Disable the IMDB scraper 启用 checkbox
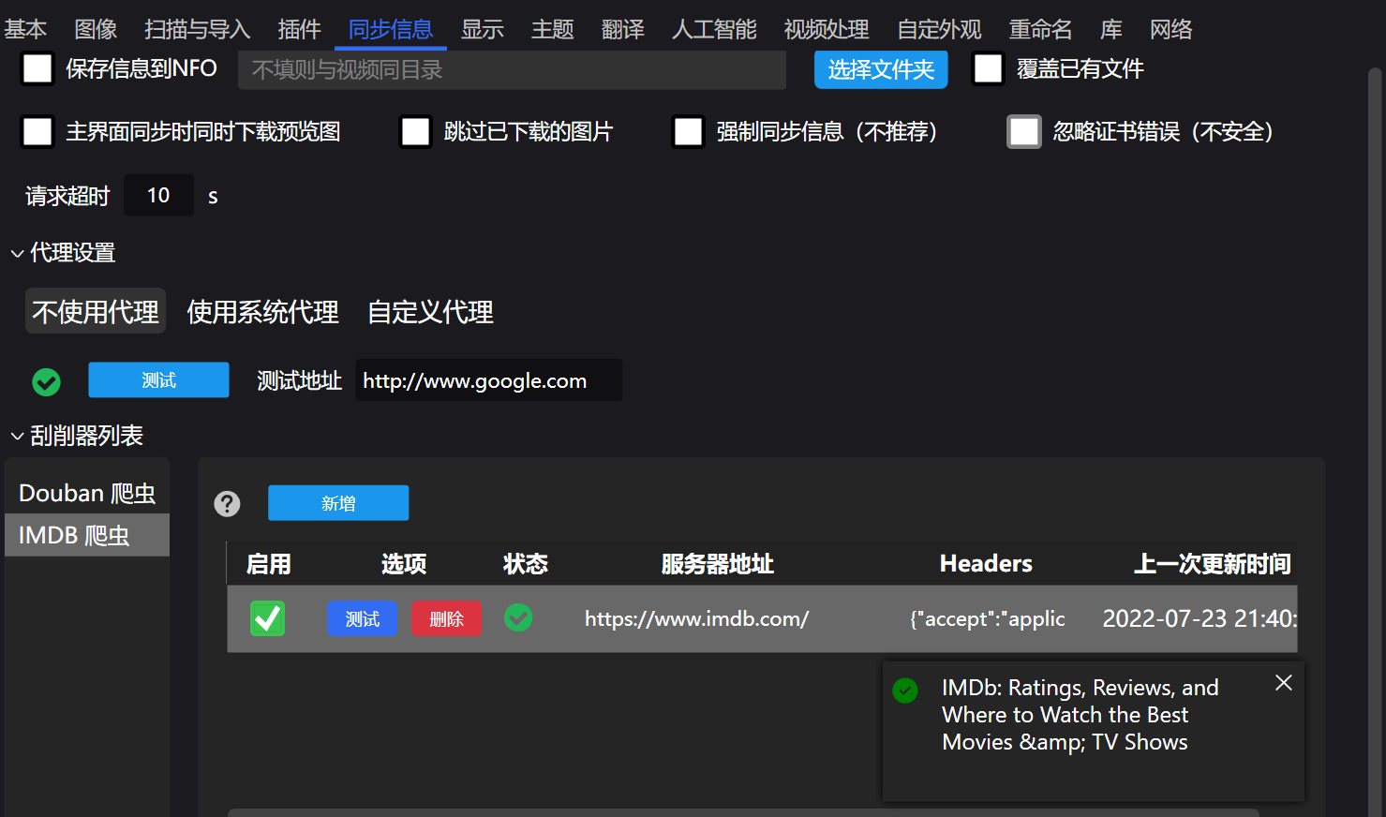 [x=267, y=618]
